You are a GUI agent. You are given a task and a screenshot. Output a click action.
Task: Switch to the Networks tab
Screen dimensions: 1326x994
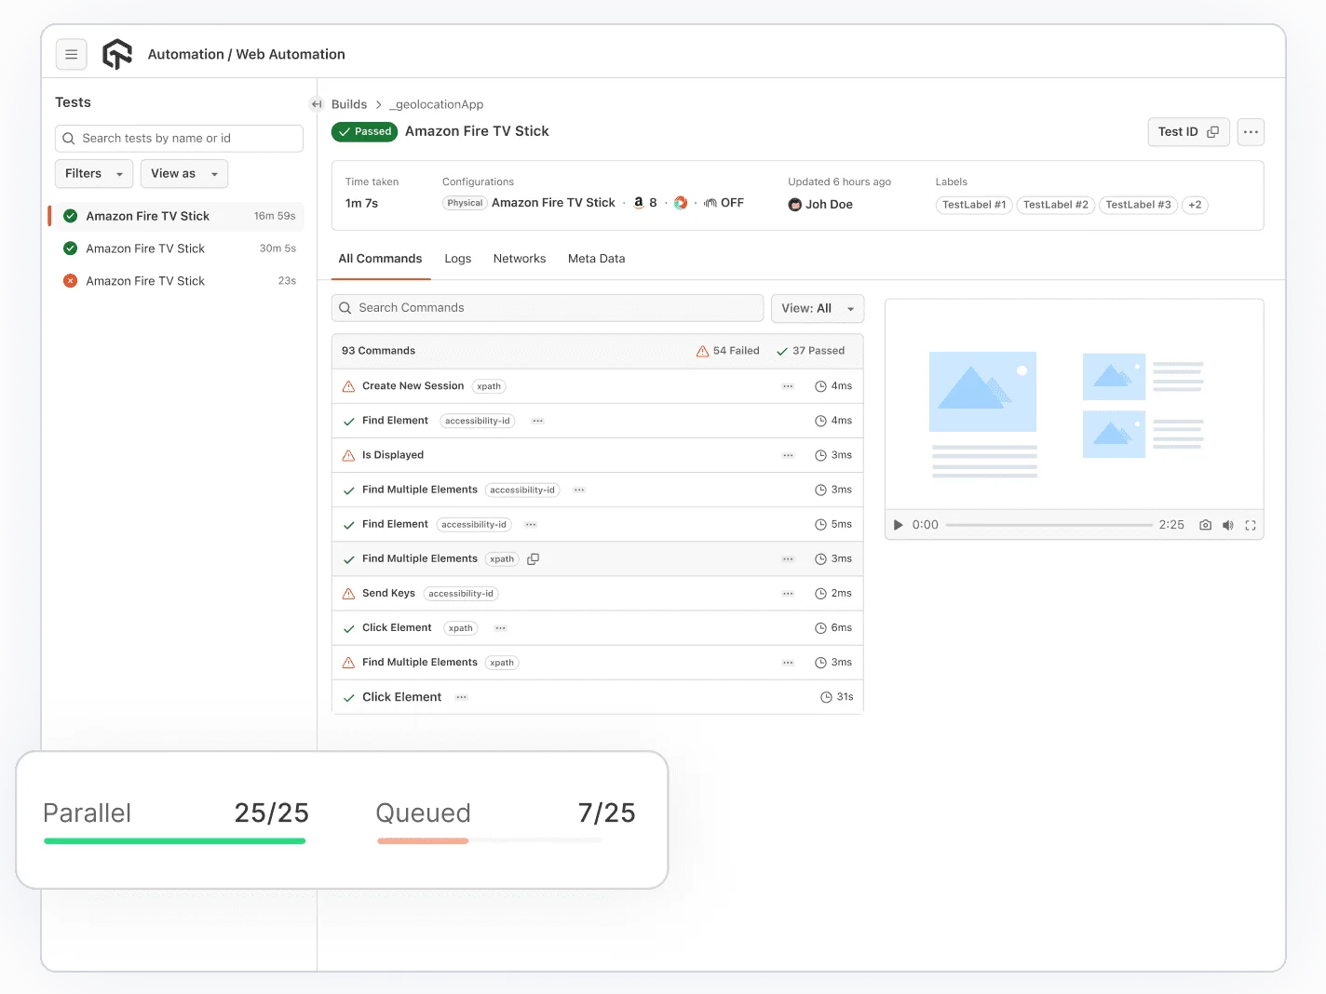coord(520,259)
